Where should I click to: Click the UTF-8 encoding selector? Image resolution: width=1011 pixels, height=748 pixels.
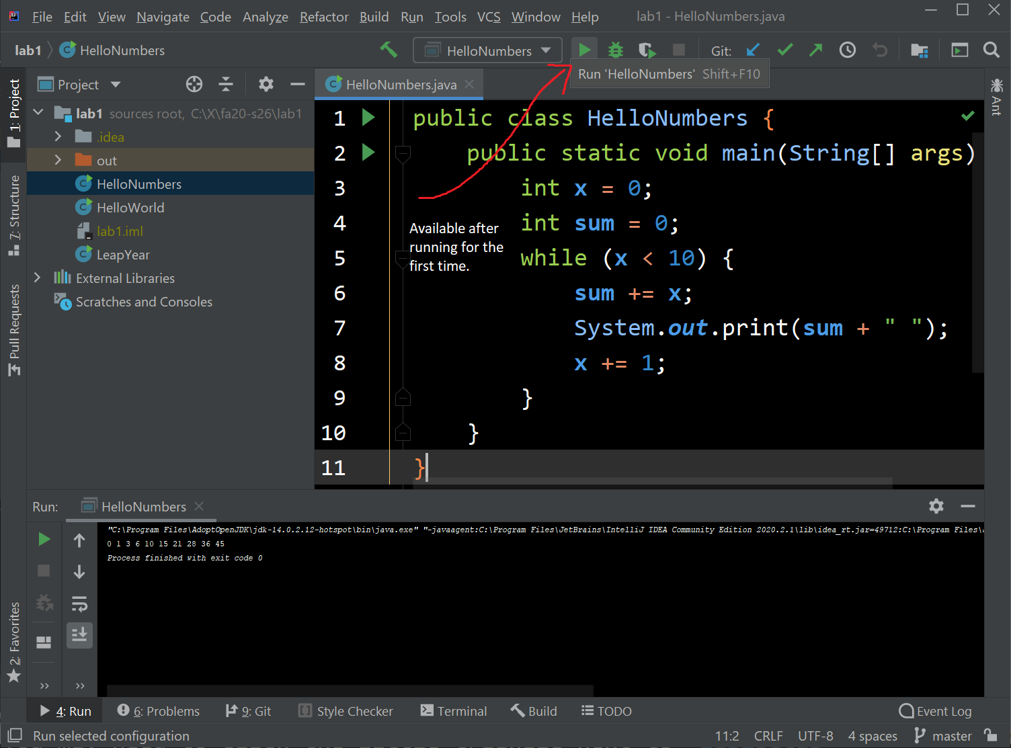coord(815,736)
